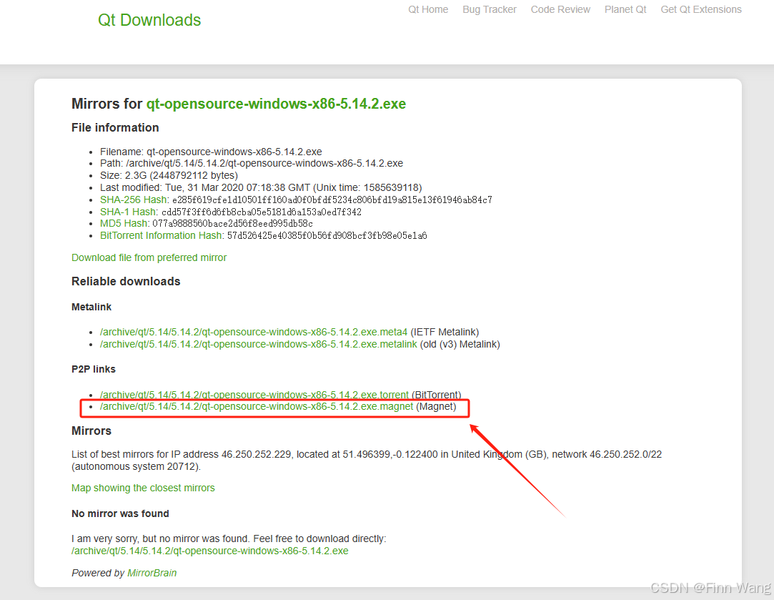Open the .exe.torrent BitTorrent link
This screenshot has width=774, height=600.
pyautogui.click(x=254, y=395)
